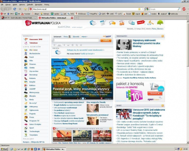Open the Program TV sidebar link
189x151 pixels.
click(x=34, y=121)
